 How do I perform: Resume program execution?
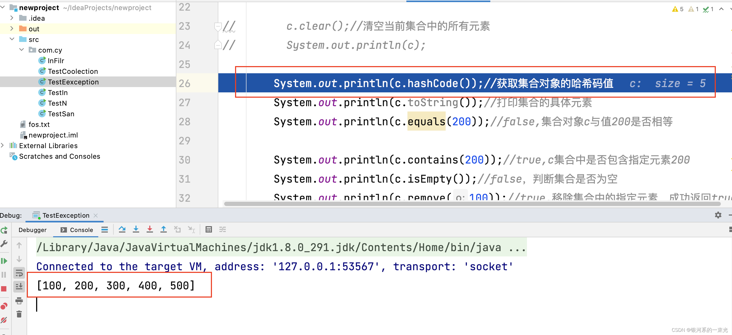[4, 261]
